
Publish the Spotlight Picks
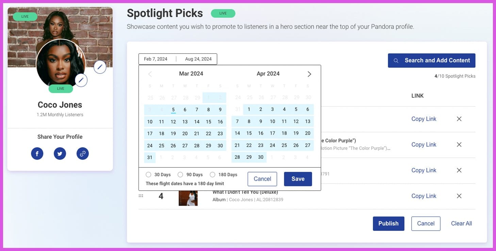click(x=388, y=223)
